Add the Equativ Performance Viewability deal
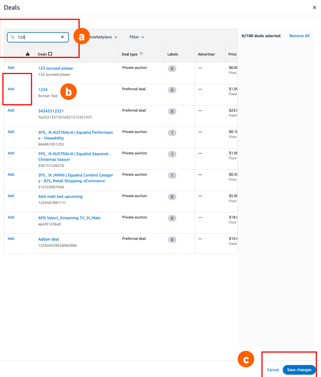Viewport: 321px width, 377px height. coord(11,132)
